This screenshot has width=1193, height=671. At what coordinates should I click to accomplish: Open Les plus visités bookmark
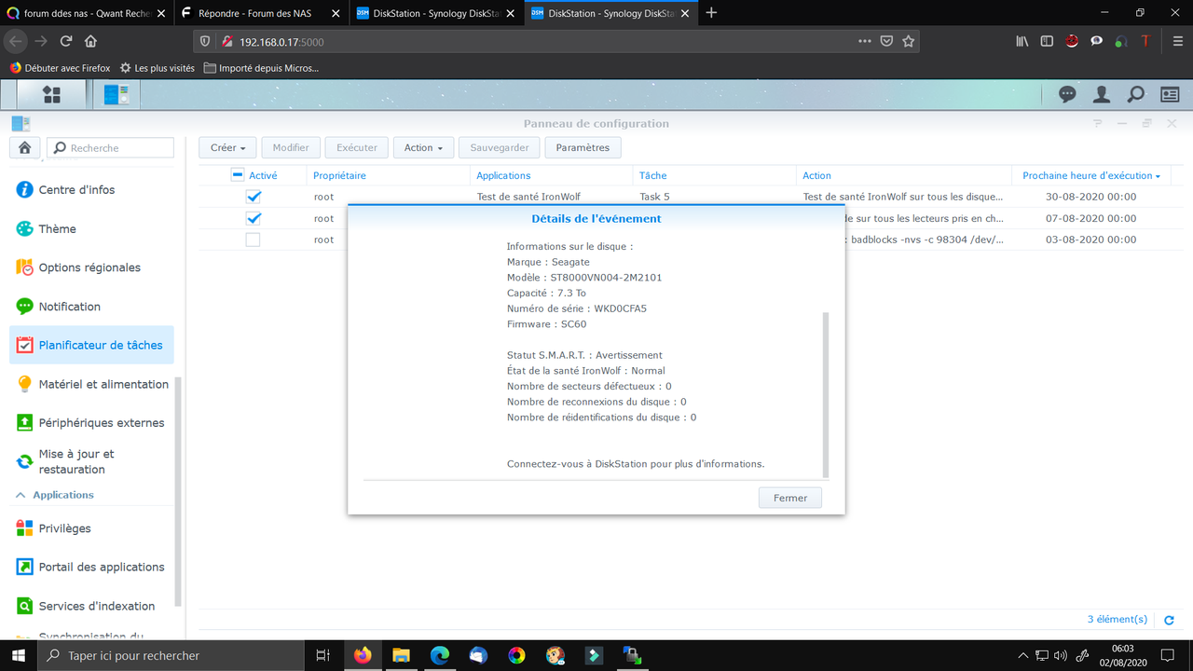click(157, 68)
